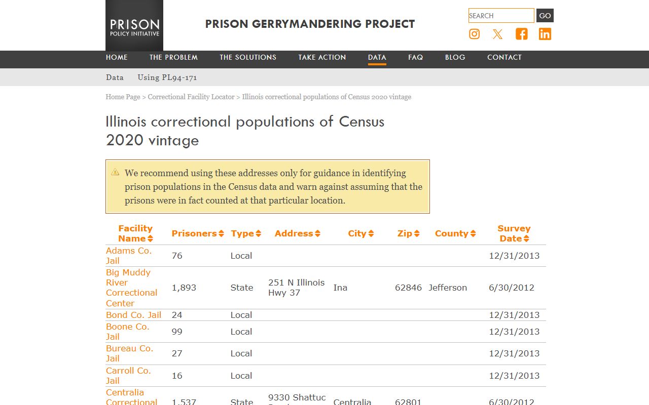Open the Take Action menu item
This screenshot has width=649, height=405.
[x=322, y=57]
